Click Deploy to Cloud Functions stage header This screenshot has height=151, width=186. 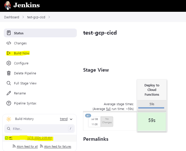tap(152, 90)
